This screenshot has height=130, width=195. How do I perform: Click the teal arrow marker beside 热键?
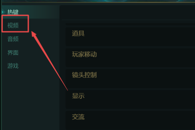3,12
